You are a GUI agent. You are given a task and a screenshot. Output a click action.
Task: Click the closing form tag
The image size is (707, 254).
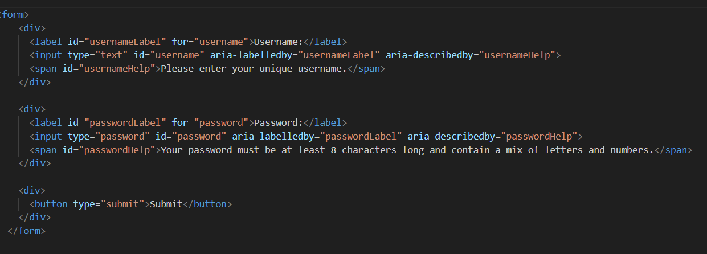point(26,231)
